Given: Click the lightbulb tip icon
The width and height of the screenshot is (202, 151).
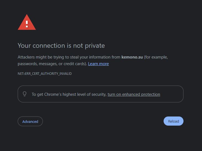Looking at the screenshot, I should [x=25, y=94].
